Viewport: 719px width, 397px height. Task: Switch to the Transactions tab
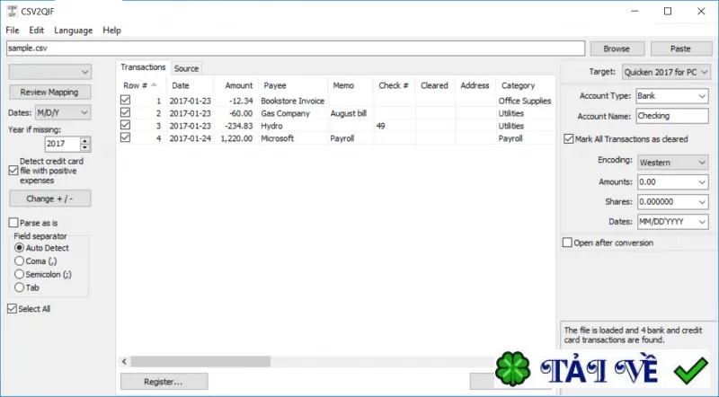pyautogui.click(x=143, y=67)
